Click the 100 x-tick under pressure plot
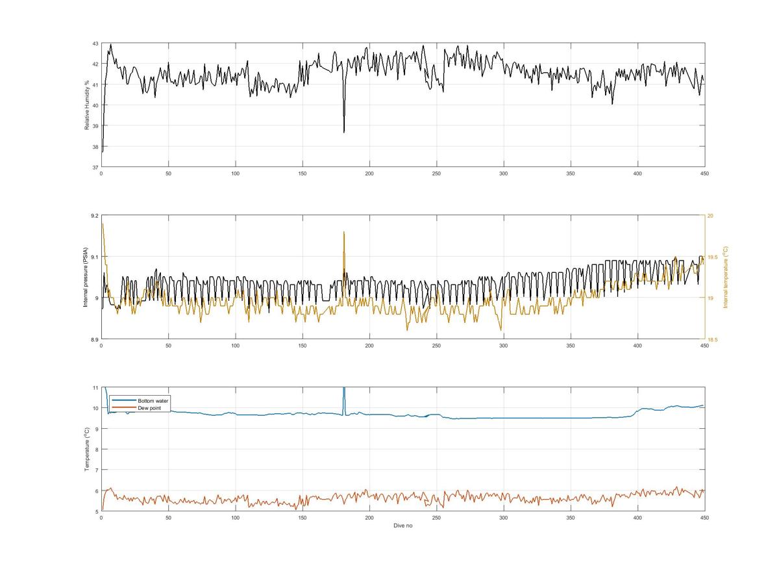Screen dimensions: 779x575 click(x=235, y=346)
